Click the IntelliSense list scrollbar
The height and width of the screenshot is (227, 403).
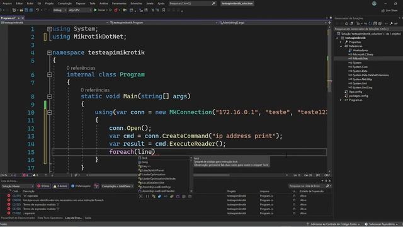(191, 175)
